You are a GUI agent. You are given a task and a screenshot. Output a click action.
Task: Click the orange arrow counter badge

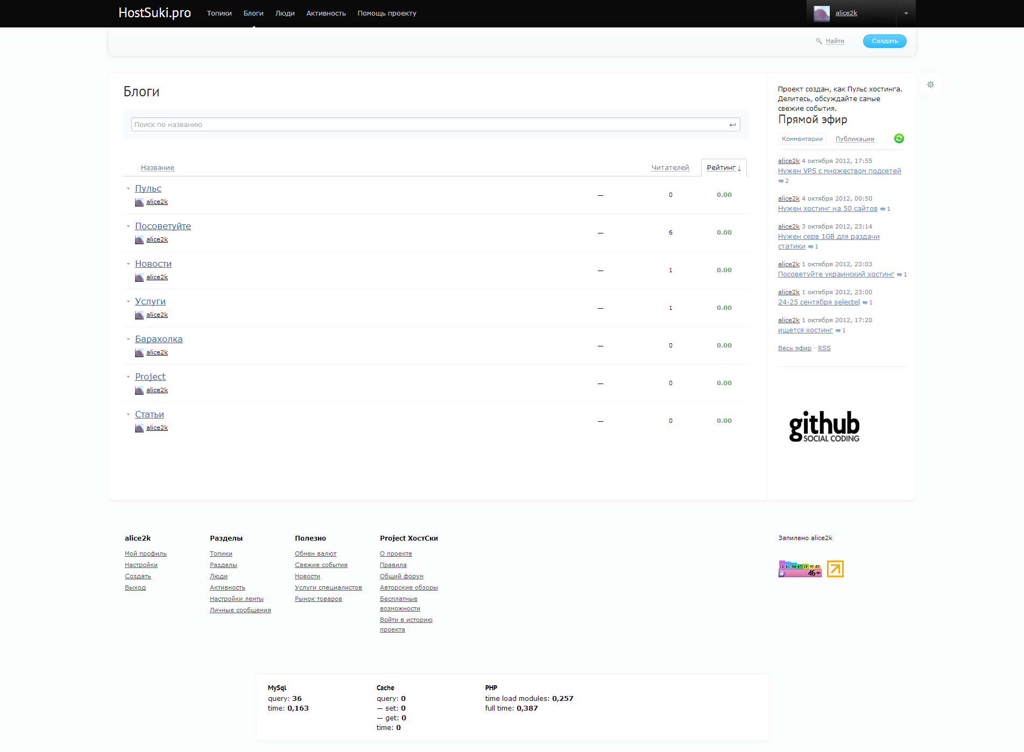pyautogui.click(x=835, y=569)
